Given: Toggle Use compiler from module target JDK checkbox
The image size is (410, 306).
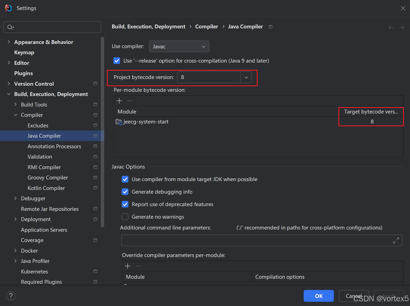Looking at the screenshot, I should (125, 179).
